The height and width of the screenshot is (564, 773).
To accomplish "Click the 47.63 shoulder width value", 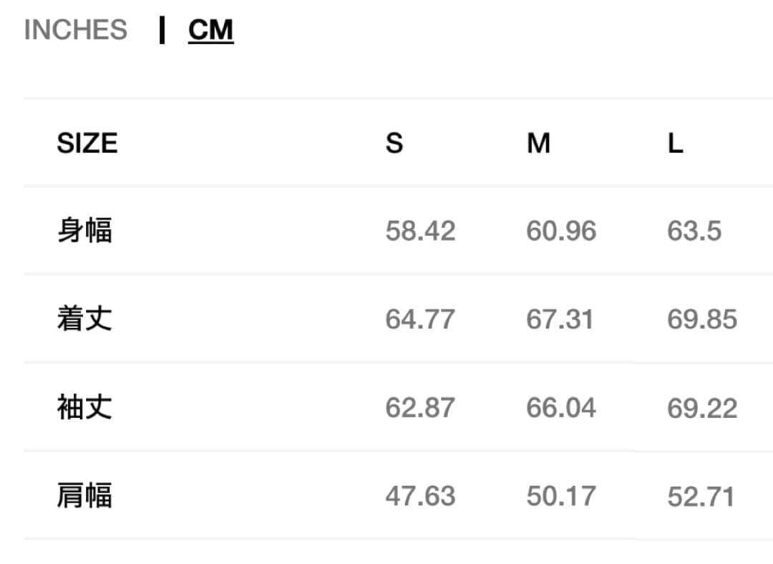I will click(420, 496).
